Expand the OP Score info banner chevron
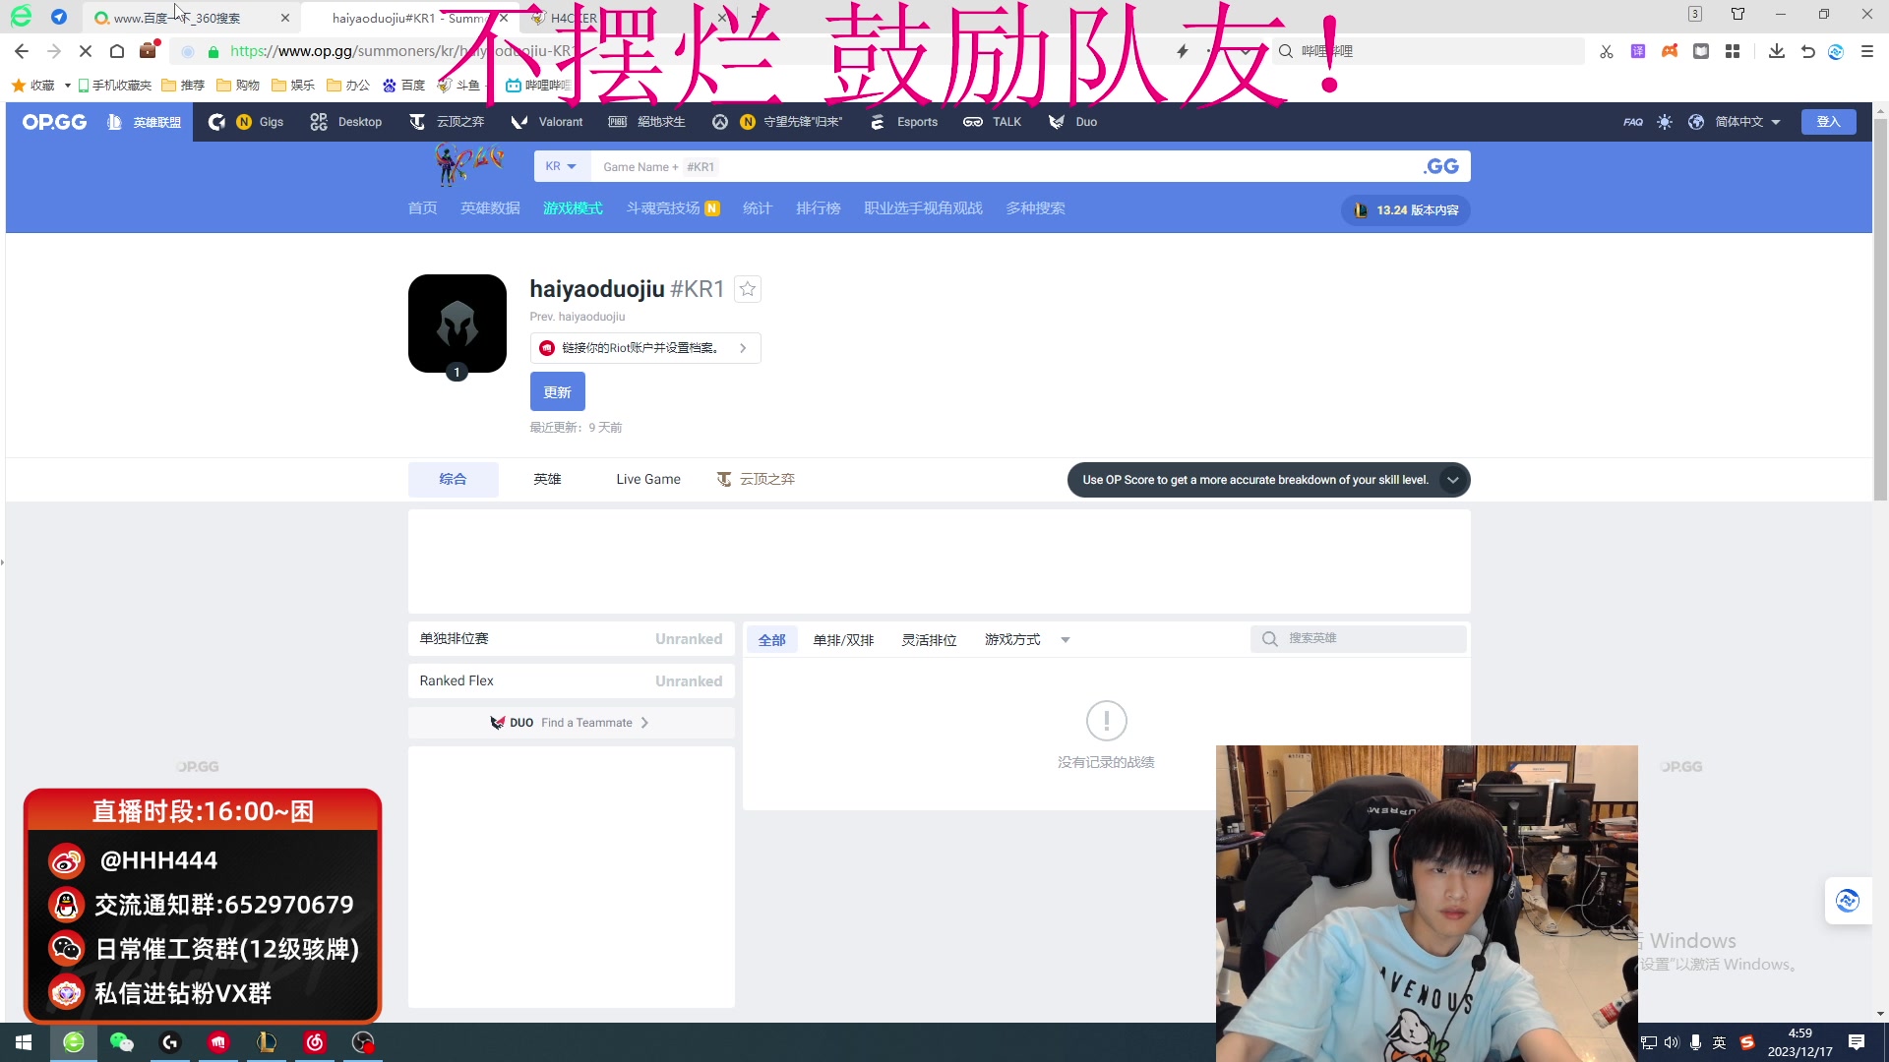 click(1452, 480)
